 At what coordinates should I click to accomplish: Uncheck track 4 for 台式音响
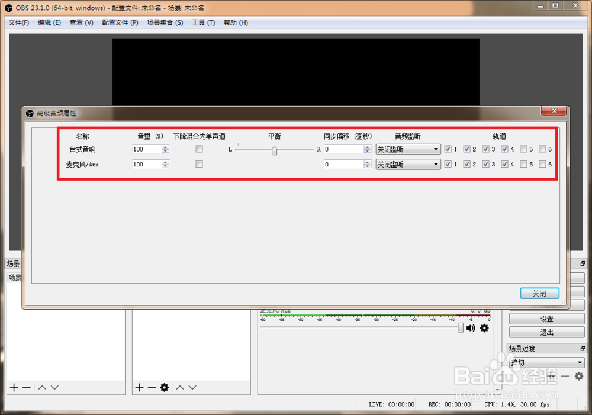pos(504,149)
